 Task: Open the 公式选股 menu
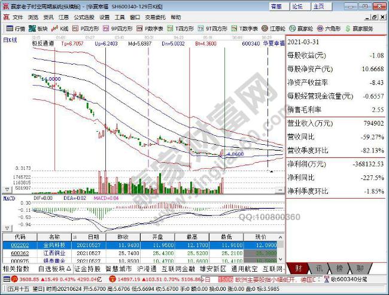[84, 17]
